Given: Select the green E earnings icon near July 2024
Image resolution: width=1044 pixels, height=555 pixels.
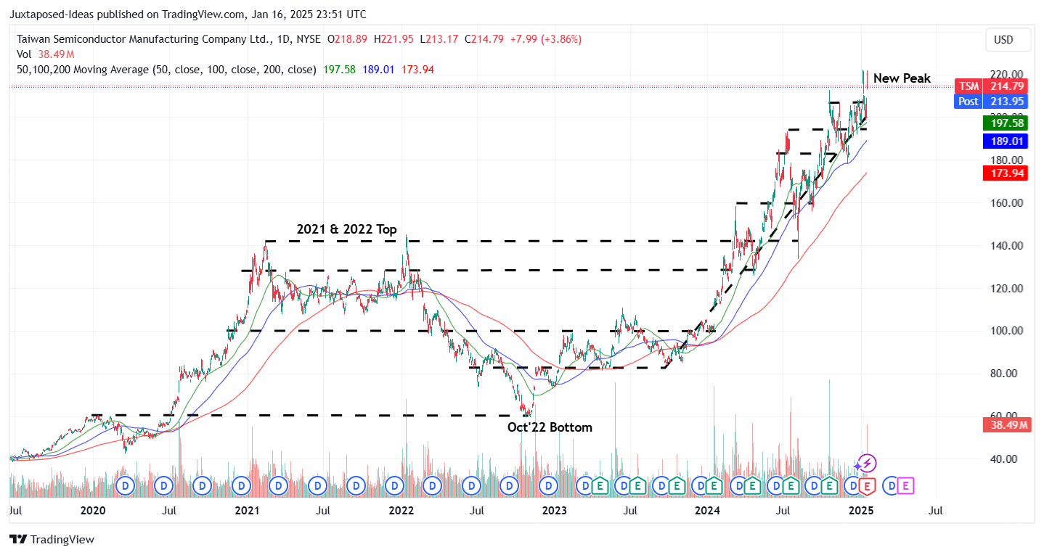Looking at the screenshot, I should tap(791, 486).
